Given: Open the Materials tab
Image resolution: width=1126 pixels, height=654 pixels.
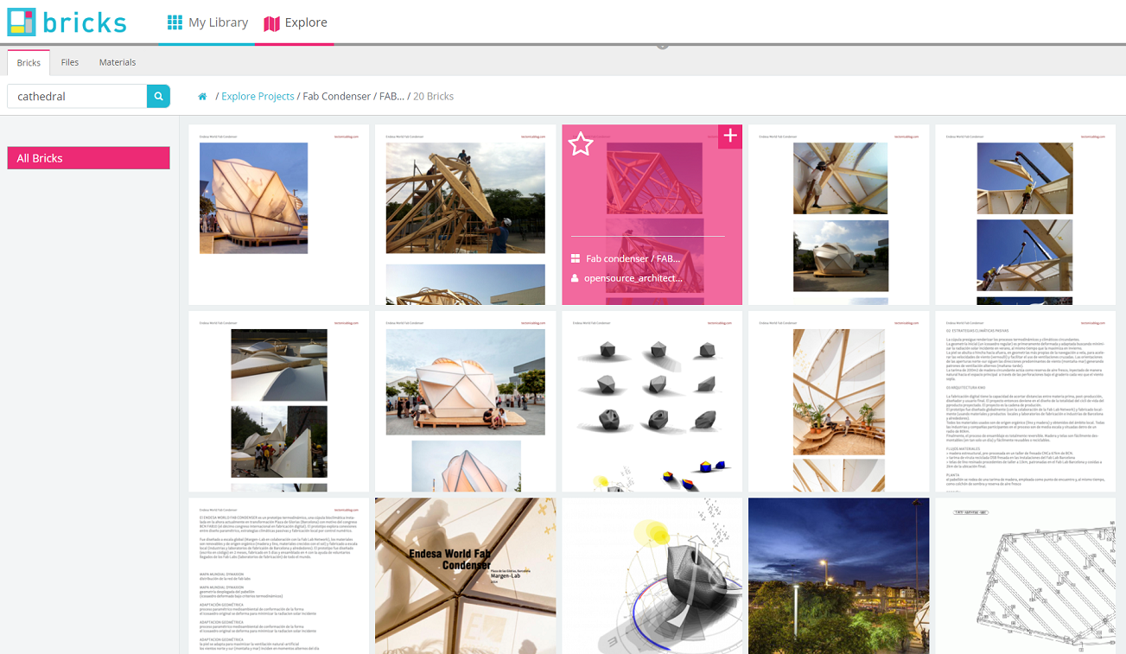Looking at the screenshot, I should (118, 63).
